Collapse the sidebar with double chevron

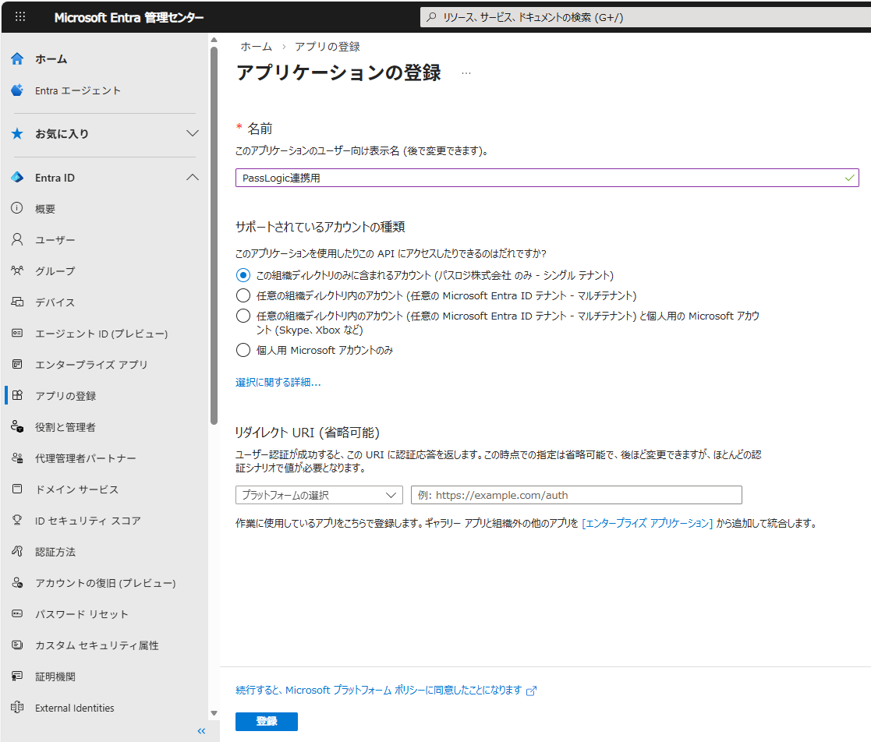pyautogui.click(x=201, y=731)
